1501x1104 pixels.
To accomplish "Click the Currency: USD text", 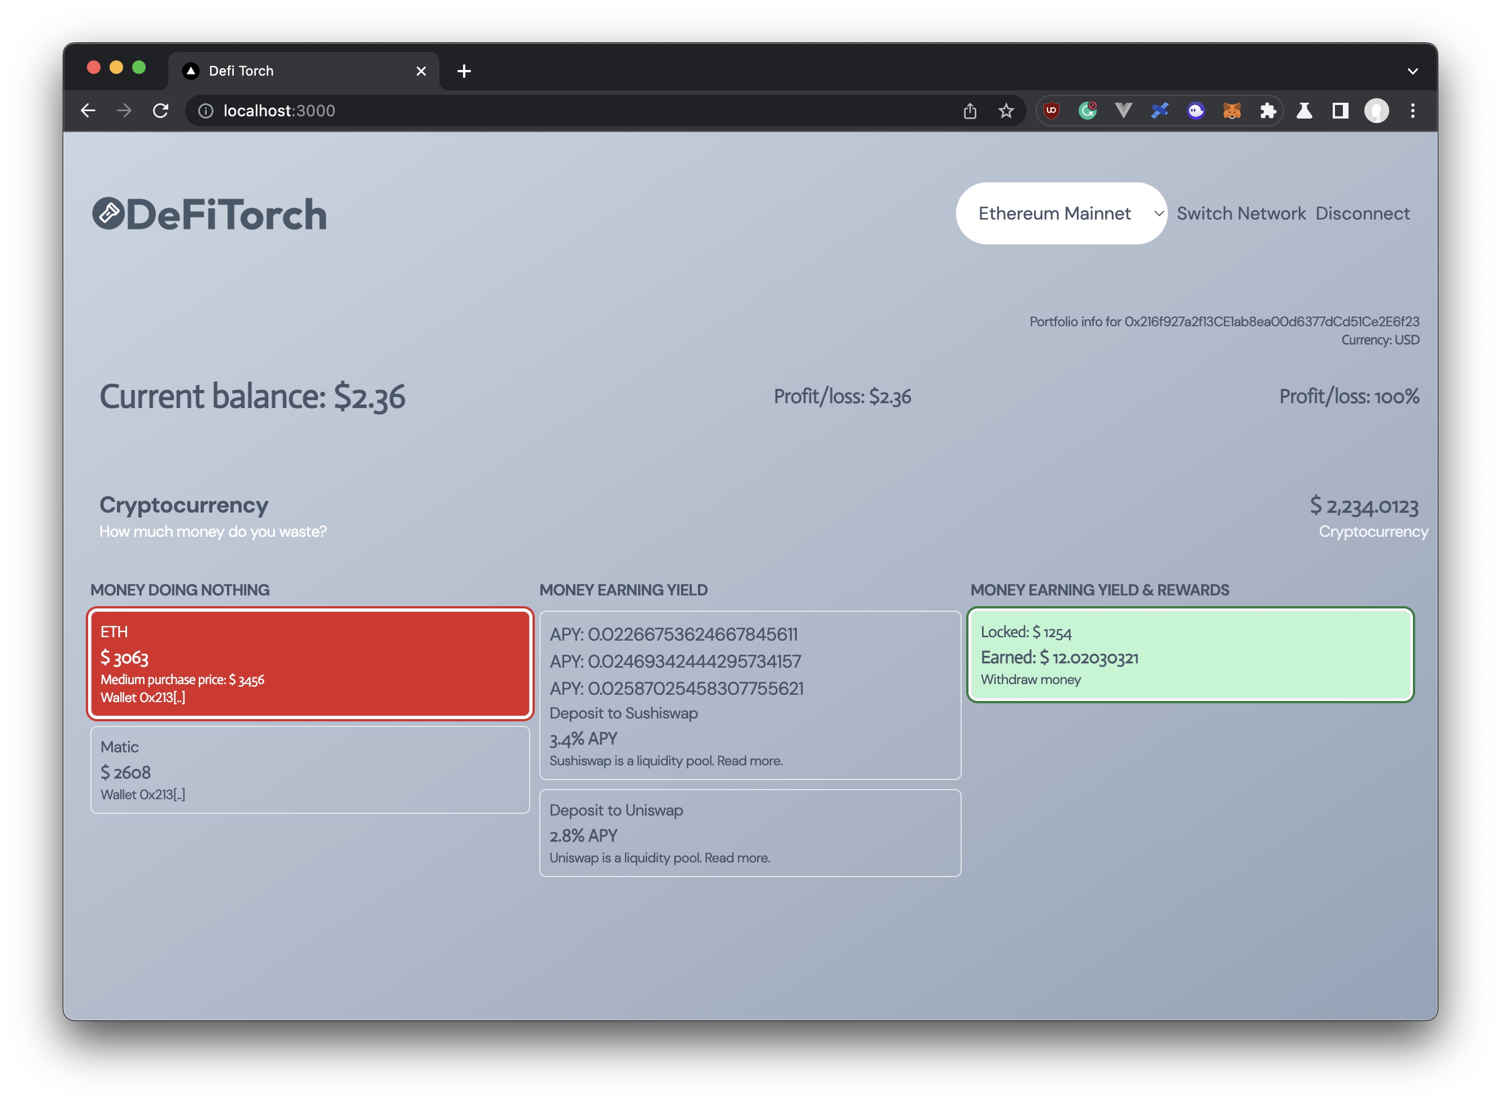I will (x=1380, y=340).
